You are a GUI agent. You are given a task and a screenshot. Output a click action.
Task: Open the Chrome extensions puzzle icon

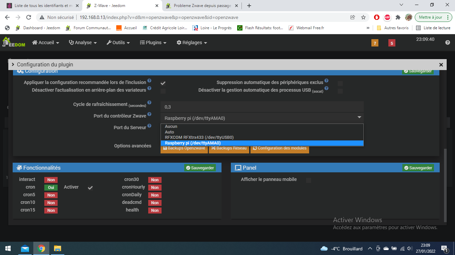click(398, 17)
